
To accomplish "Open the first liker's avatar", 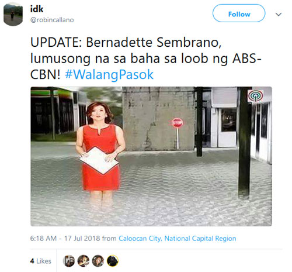I will pyautogui.click(x=69, y=261).
